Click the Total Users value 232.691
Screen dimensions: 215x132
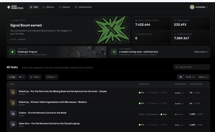[x=180, y=25]
